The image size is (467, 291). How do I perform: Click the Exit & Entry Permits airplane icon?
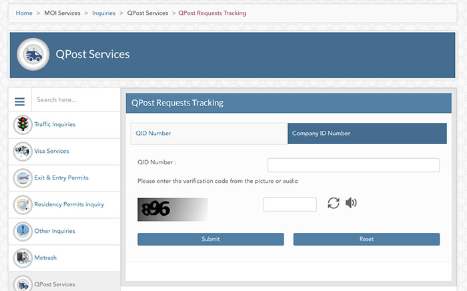point(23,178)
